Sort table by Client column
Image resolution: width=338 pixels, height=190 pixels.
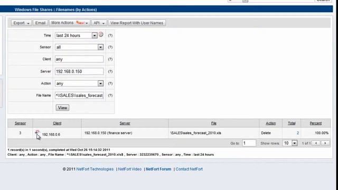point(57,123)
